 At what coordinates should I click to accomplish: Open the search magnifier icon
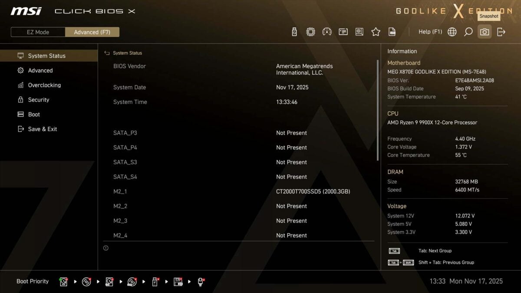coord(468,32)
